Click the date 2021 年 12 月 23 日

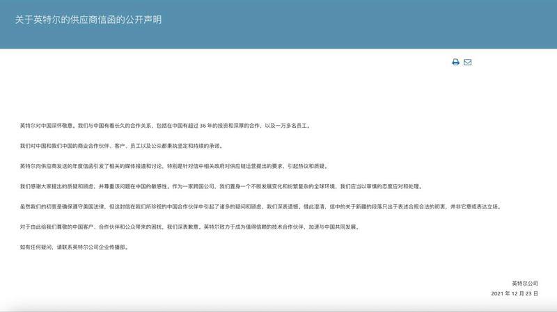pos(515,294)
